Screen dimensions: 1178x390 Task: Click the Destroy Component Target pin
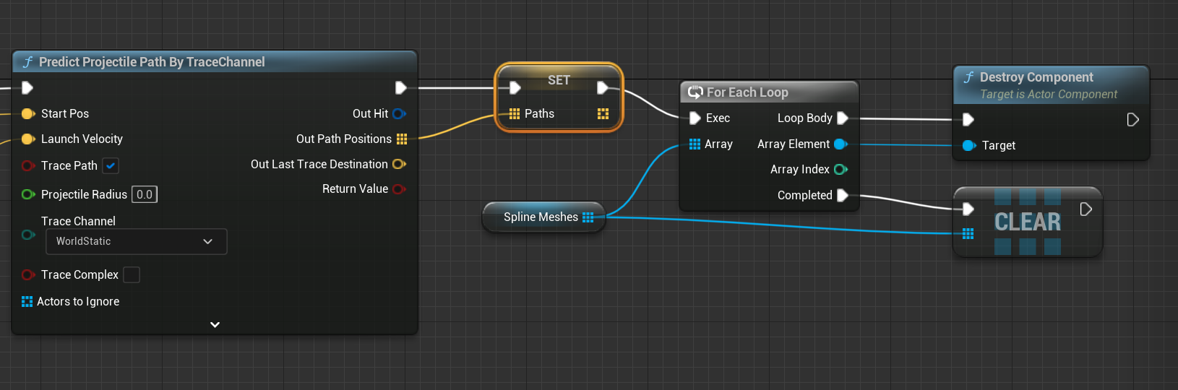pos(969,145)
